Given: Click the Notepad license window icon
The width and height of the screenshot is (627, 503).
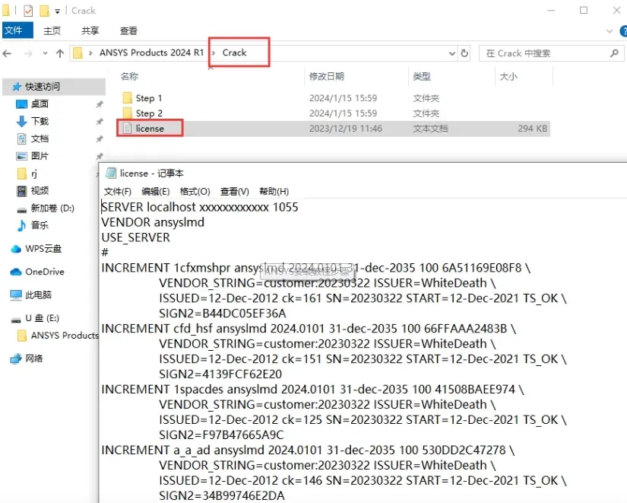Looking at the screenshot, I should [x=111, y=173].
